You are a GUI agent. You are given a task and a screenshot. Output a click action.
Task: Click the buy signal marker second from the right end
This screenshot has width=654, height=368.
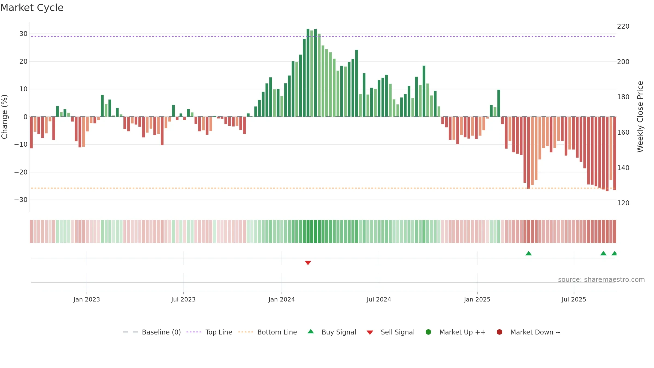[603, 253]
